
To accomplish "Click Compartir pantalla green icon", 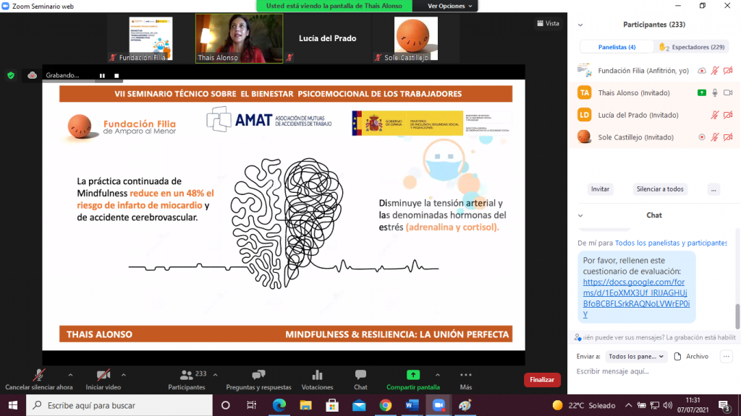I will [x=413, y=375].
